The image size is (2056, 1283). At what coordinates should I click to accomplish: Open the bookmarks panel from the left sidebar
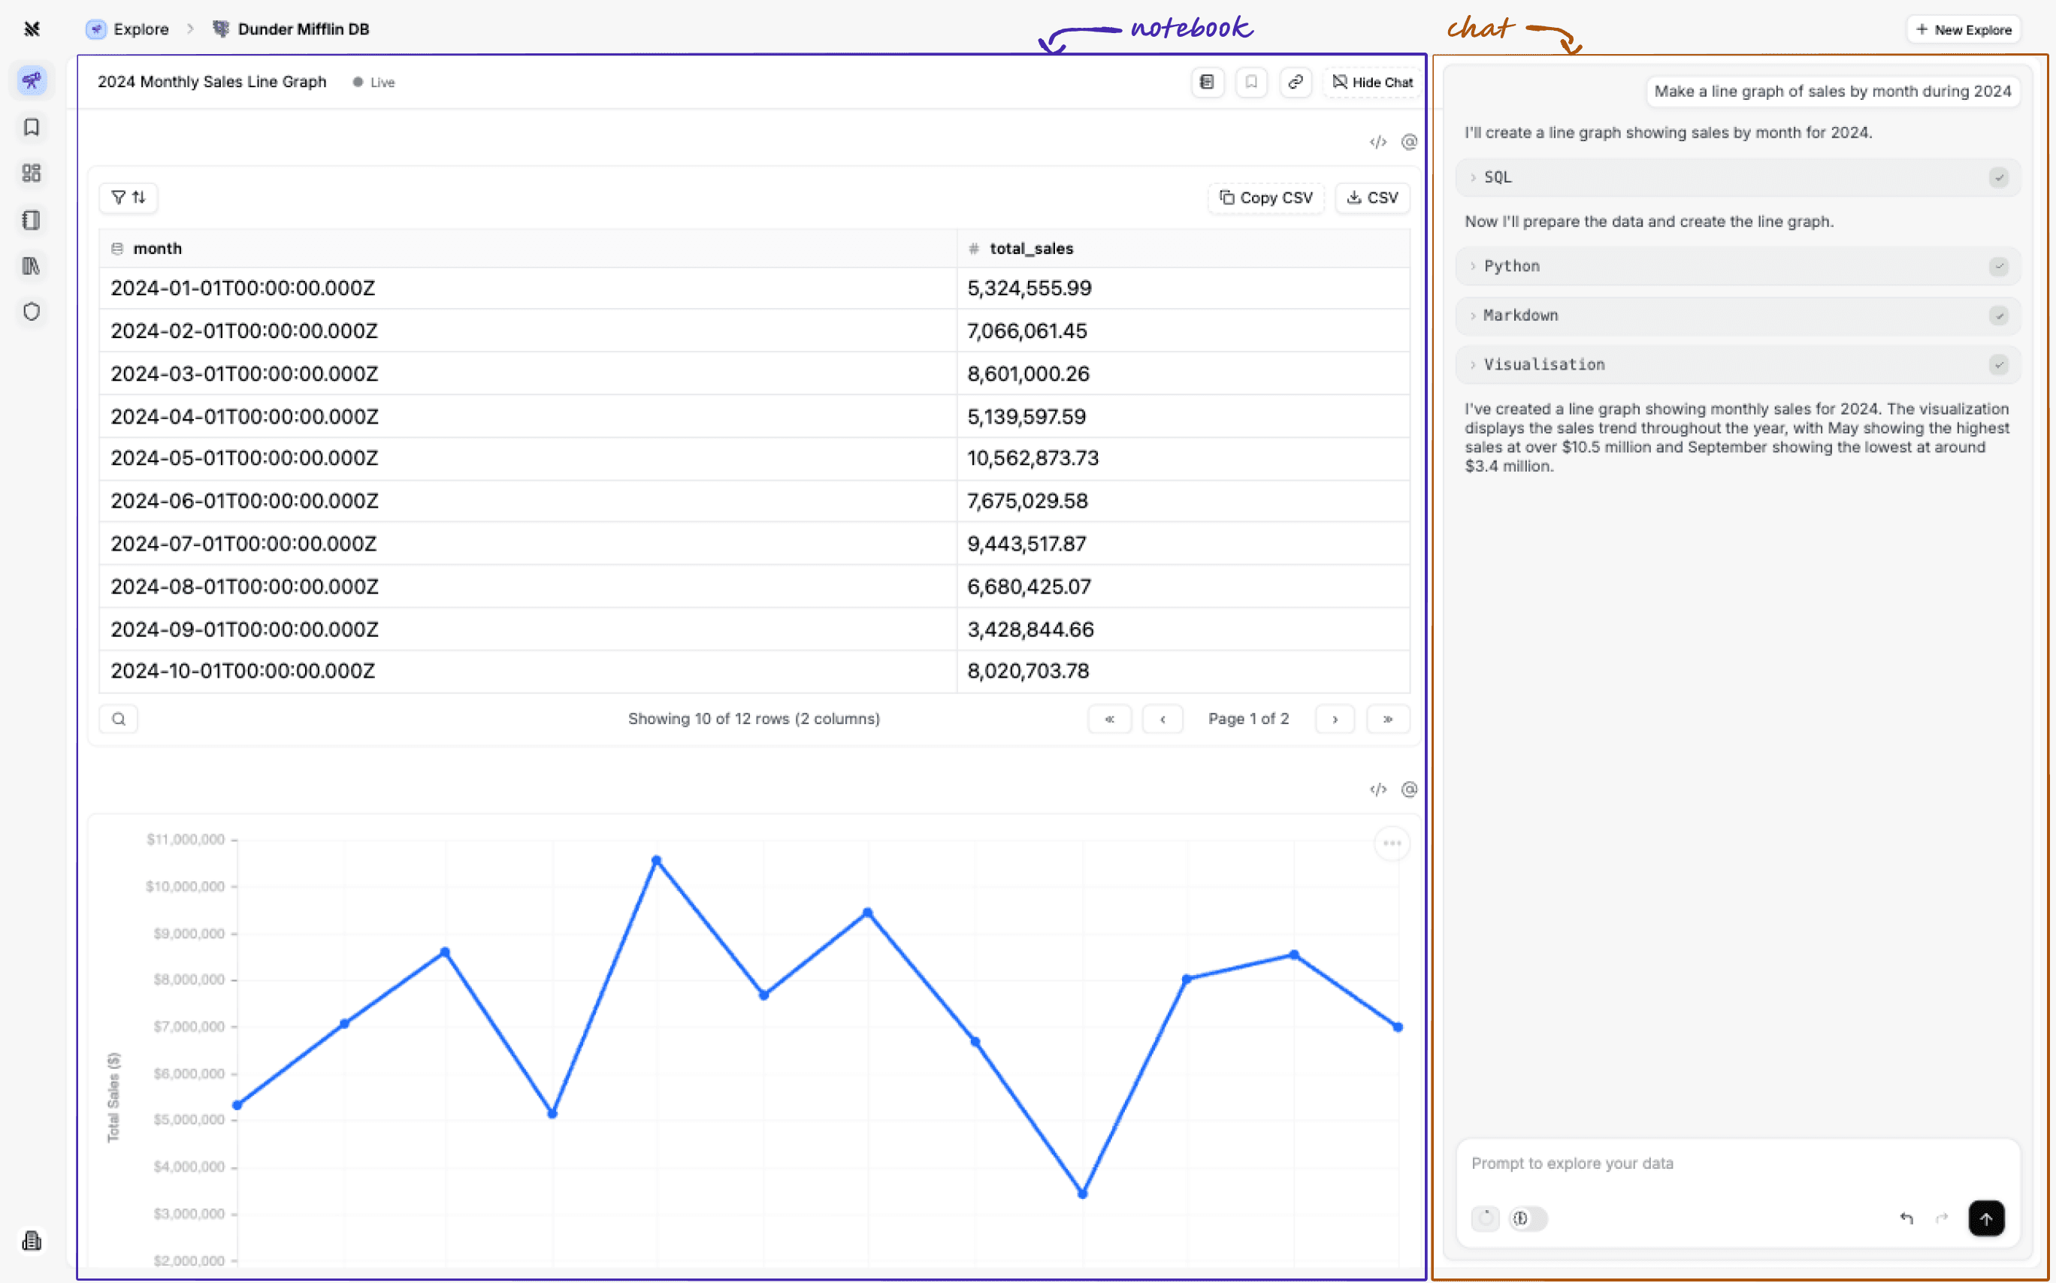point(32,127)
